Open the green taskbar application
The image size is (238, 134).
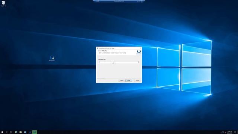(35, 132)
